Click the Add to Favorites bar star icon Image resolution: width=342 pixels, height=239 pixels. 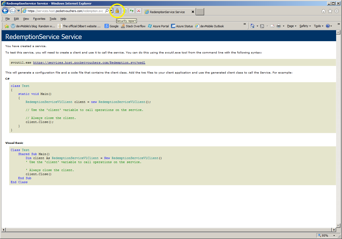(7, 26)
